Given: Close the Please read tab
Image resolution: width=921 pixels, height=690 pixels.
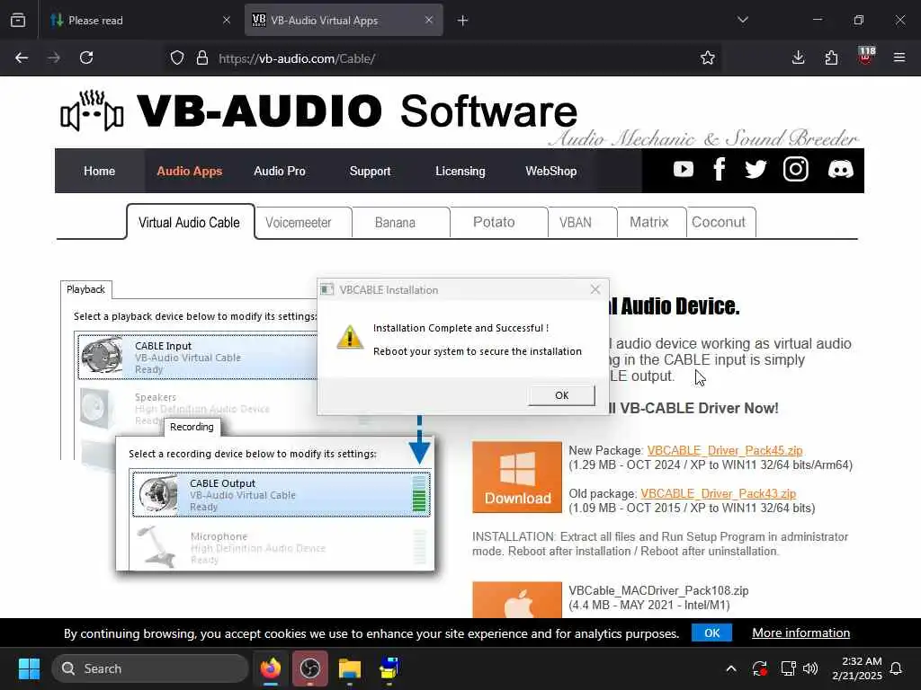Looking at the screenshot, I should [x=226, y=21].
